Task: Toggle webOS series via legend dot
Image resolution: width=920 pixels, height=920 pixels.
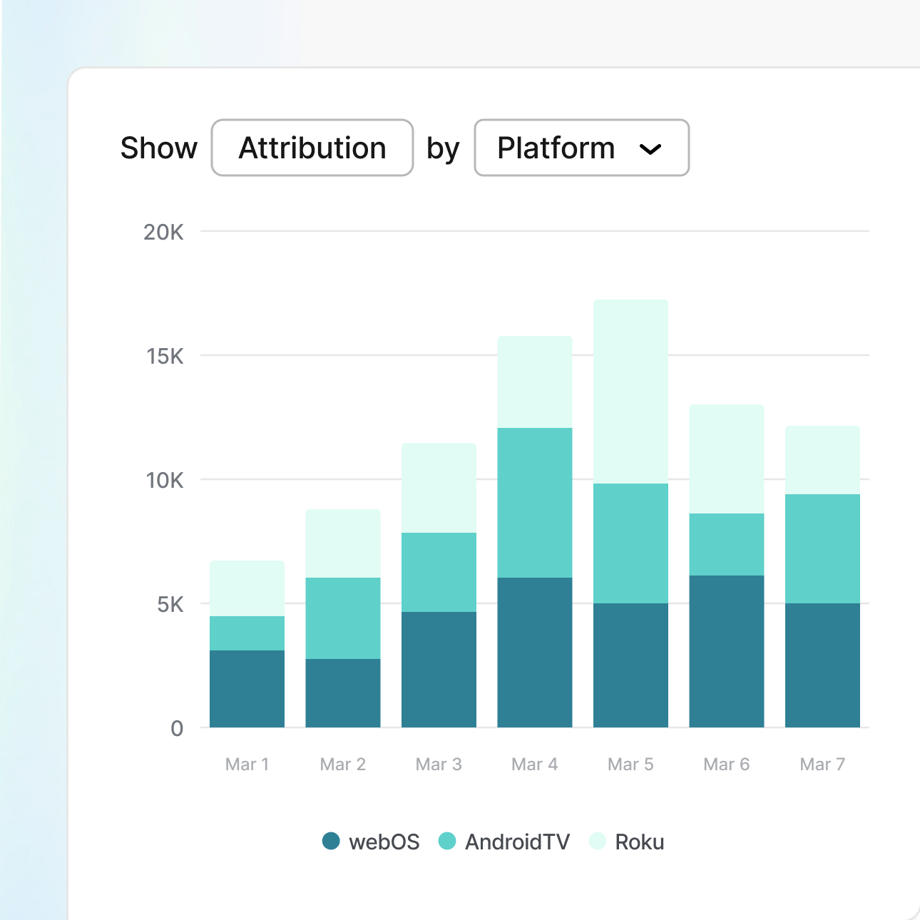Action: pyautogui.click(x=331, y=842)
